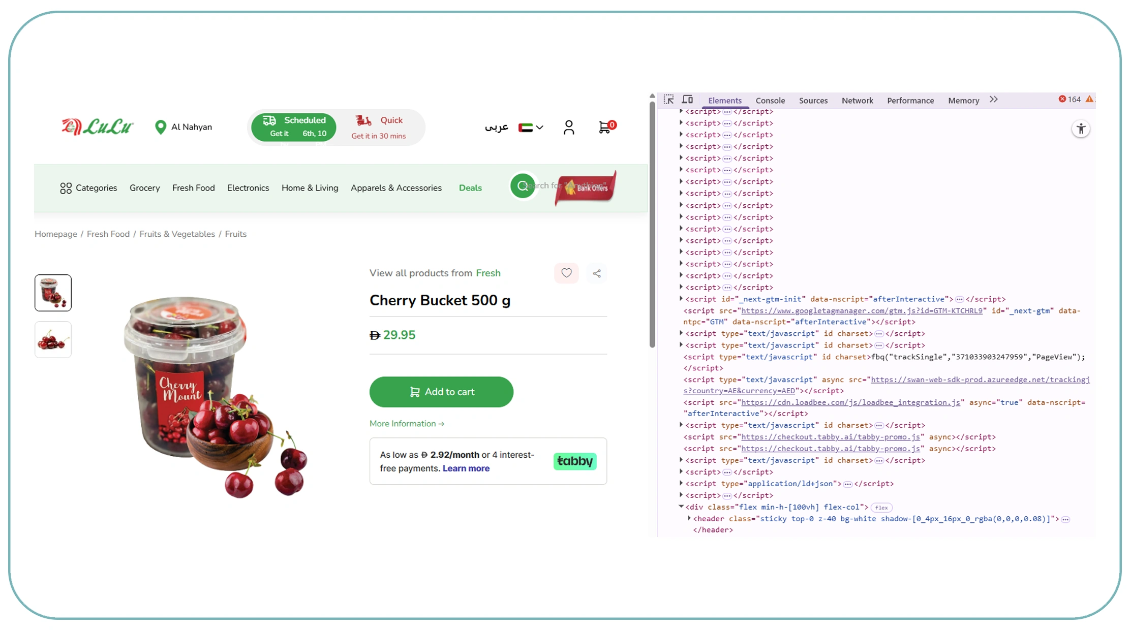Viewport: 1130px width, 630px height.
Task: Select the inspect element tool in DevTools
Action: point(668,100)
